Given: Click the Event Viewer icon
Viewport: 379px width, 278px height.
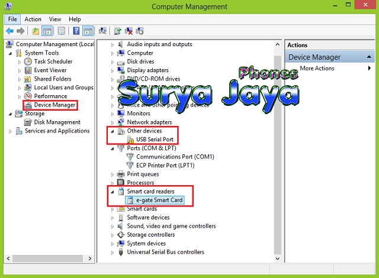Looking at the screenshot, I should 28,70.
